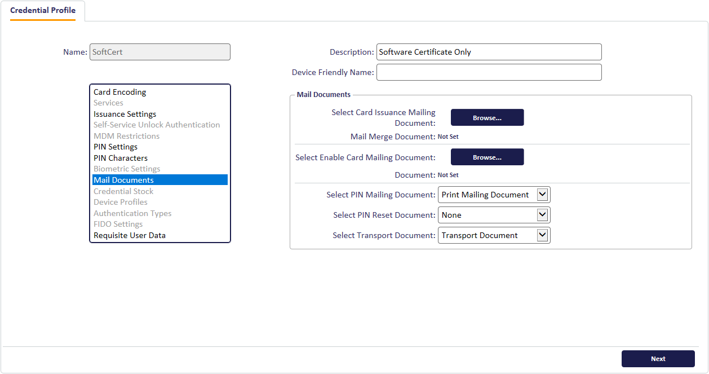Image resolution: width=709 pixels, height=374 pixels.
Task: Select Mail Documents in the sidebar list
Action: click(x=125, y=180)
